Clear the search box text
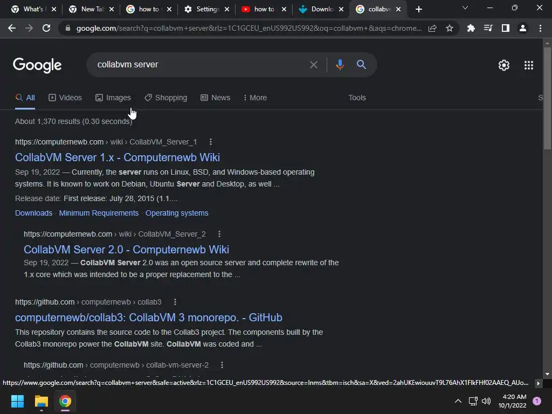552x414 pixels. 313,65
